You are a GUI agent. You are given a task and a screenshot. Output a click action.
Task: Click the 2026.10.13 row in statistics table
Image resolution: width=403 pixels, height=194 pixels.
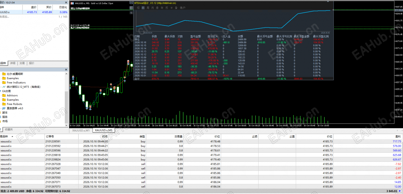point(234,51)
